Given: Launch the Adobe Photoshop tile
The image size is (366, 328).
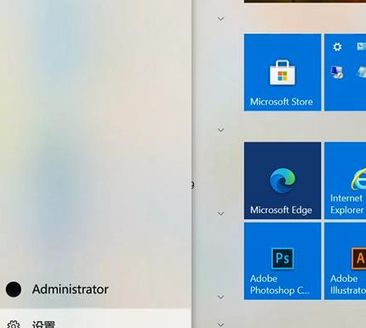Looking at the screenshot, I should (283, 261).
